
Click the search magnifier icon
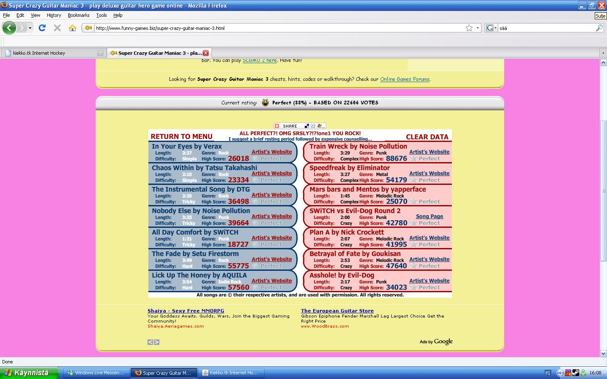coord(599,28)
